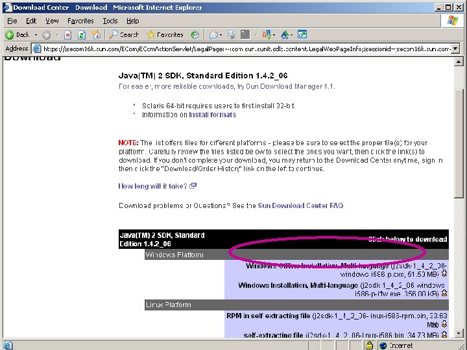This screenshot has height=350, width=467.
Task: Click download icon after linux-i586-rpm.bin, 33.63 MB
Action: 444,324
